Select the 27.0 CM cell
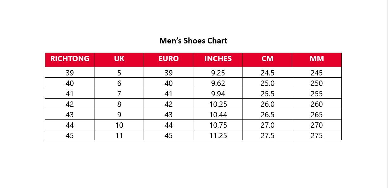 (267, 125)
